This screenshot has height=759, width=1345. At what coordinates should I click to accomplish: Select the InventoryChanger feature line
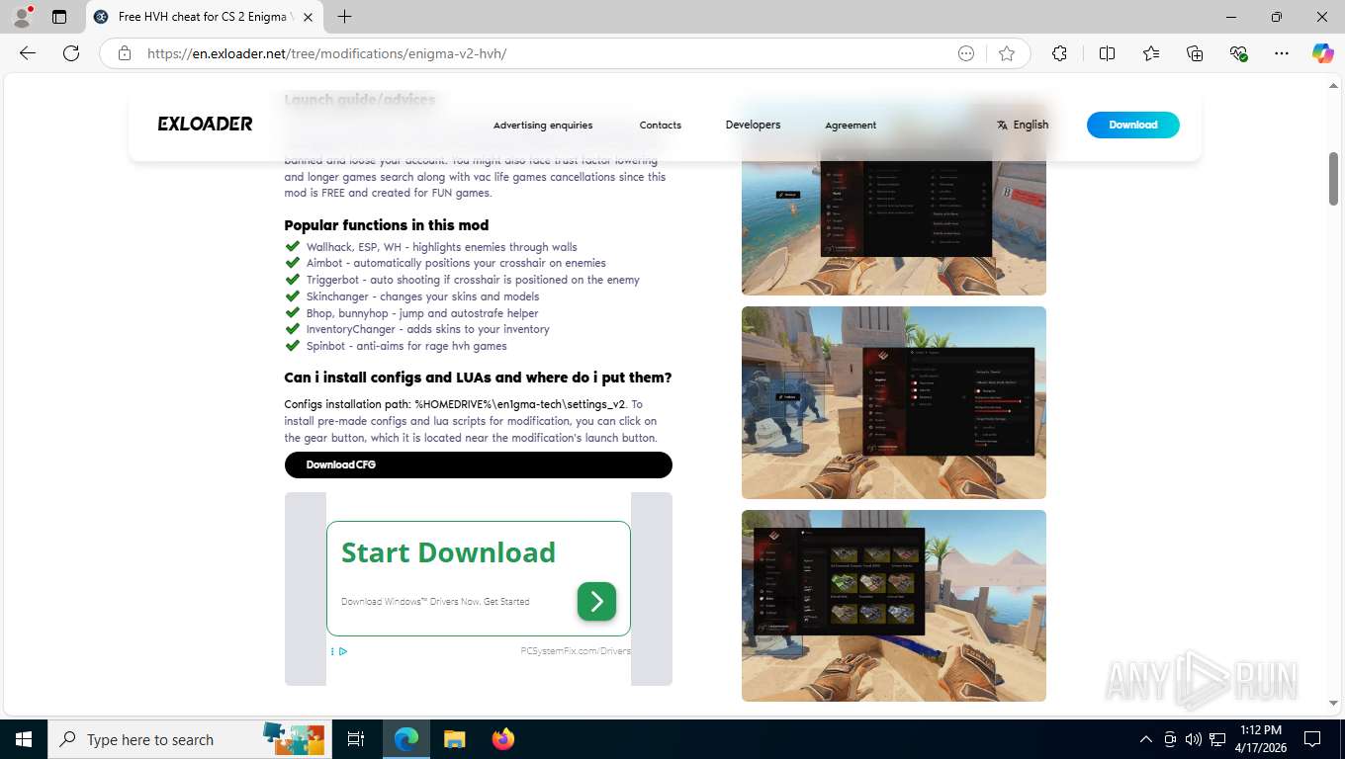pos(427,329)
